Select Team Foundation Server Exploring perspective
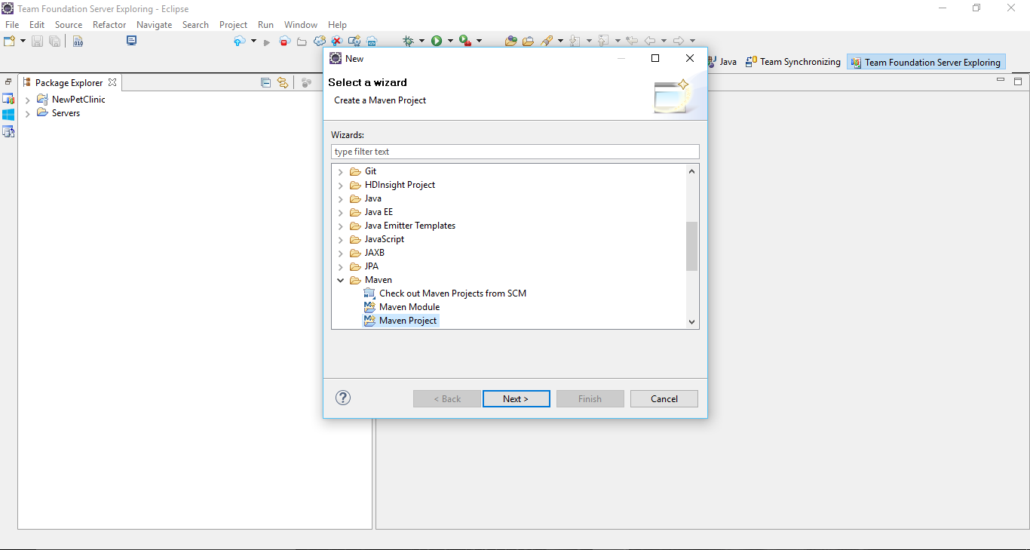Image resolution: width=1030 pixels, height=550 pixels. pyautogui.click(x=926, y=62)
